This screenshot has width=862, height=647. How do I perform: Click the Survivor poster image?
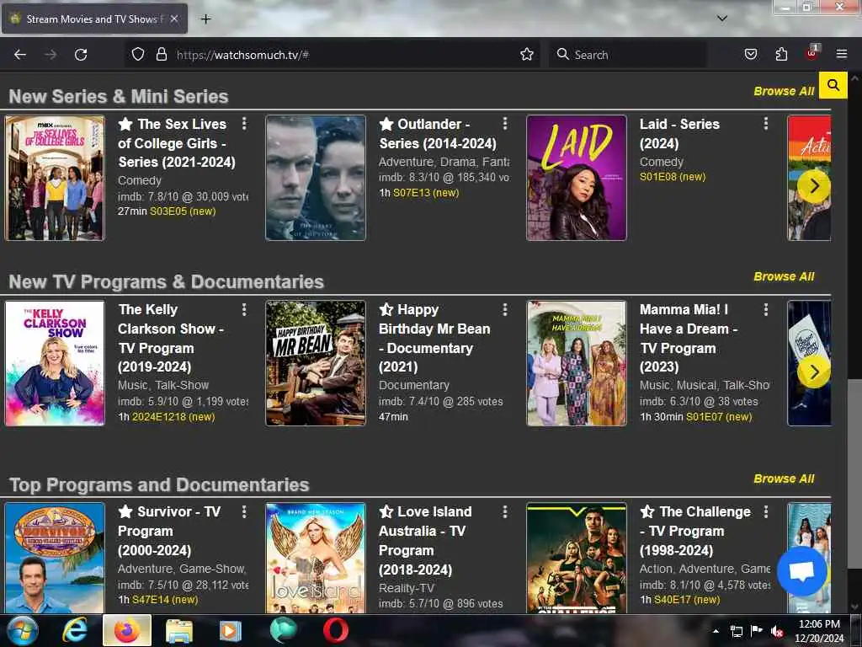pyautogui.click(x=55, y=558)
